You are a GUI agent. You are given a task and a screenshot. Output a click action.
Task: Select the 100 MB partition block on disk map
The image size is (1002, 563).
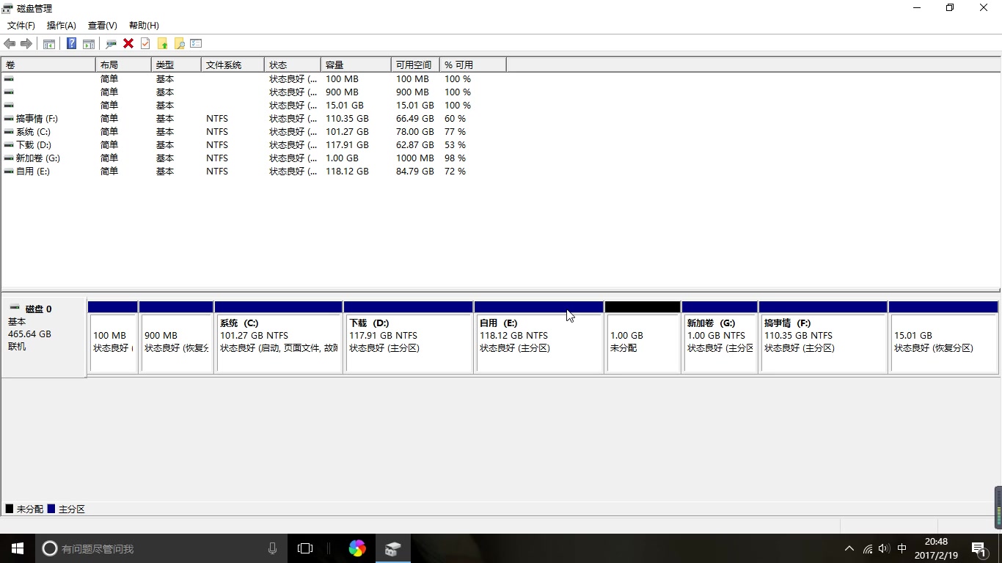[113, 337]
